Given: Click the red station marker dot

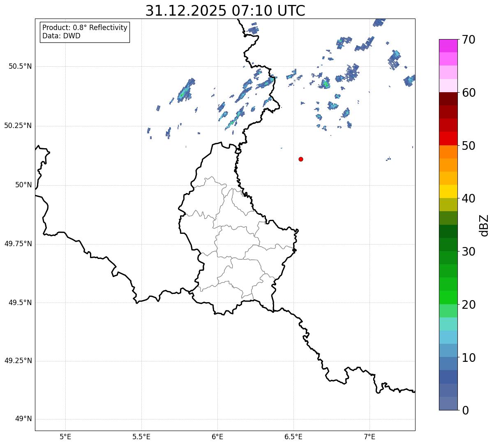Looking at the screenshot, I should 301,159.
